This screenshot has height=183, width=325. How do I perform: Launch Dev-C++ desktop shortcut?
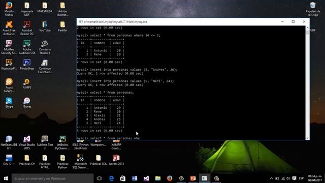[x=9, y=160]
